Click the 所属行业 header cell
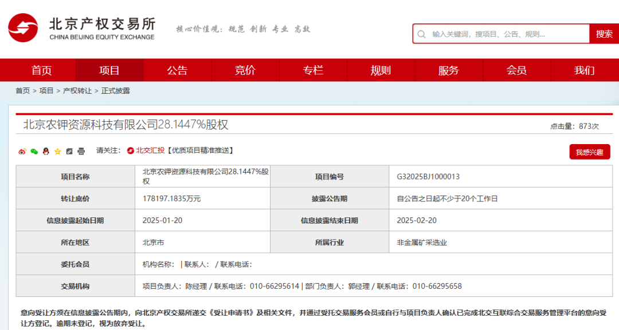The image size is (619, 330). (x=330, y=242)
